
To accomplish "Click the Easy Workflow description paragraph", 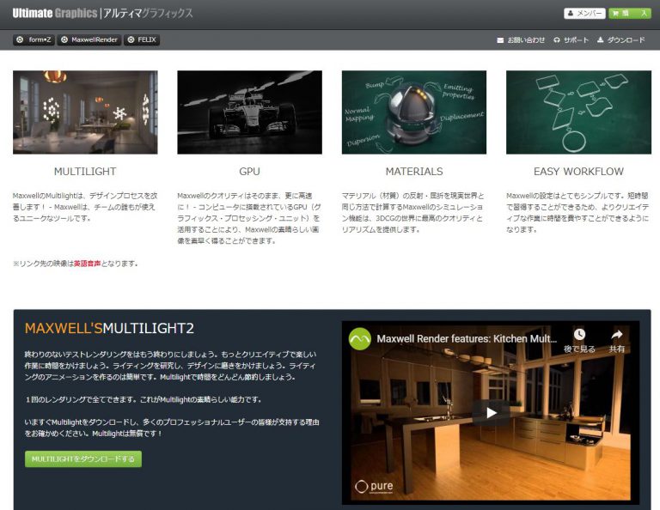I will pos(577,212).
